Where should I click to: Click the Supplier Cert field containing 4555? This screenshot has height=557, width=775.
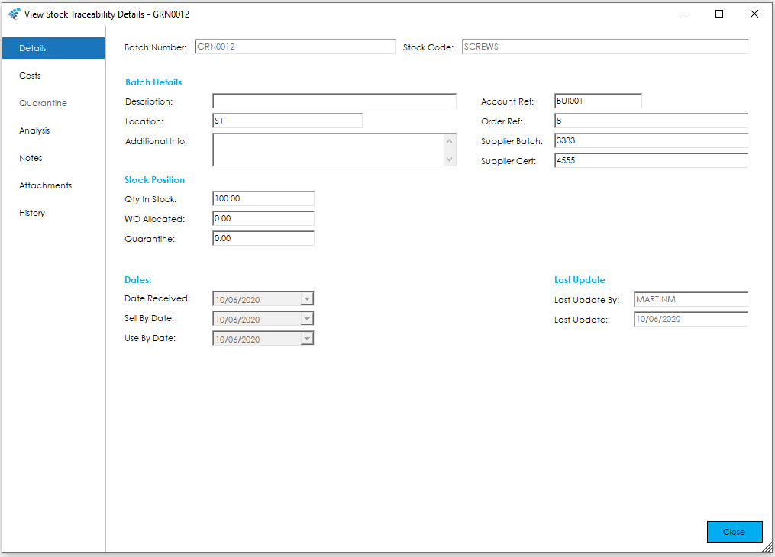pos(651,160)
